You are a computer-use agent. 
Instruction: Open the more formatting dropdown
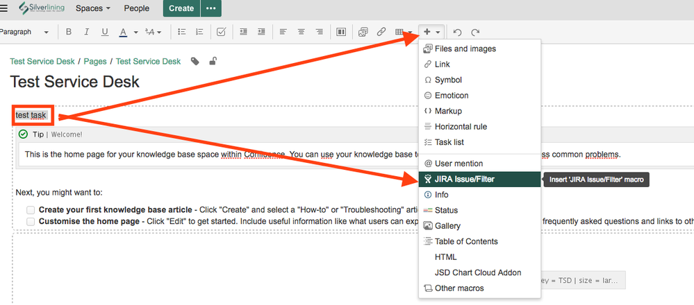pyautogui.click(x=153, y=32)
